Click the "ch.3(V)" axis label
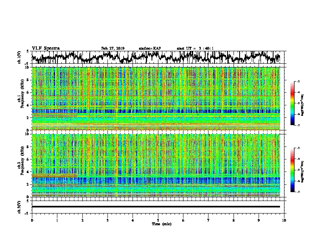This screenshot has width=320, height=247. [19, 207]
